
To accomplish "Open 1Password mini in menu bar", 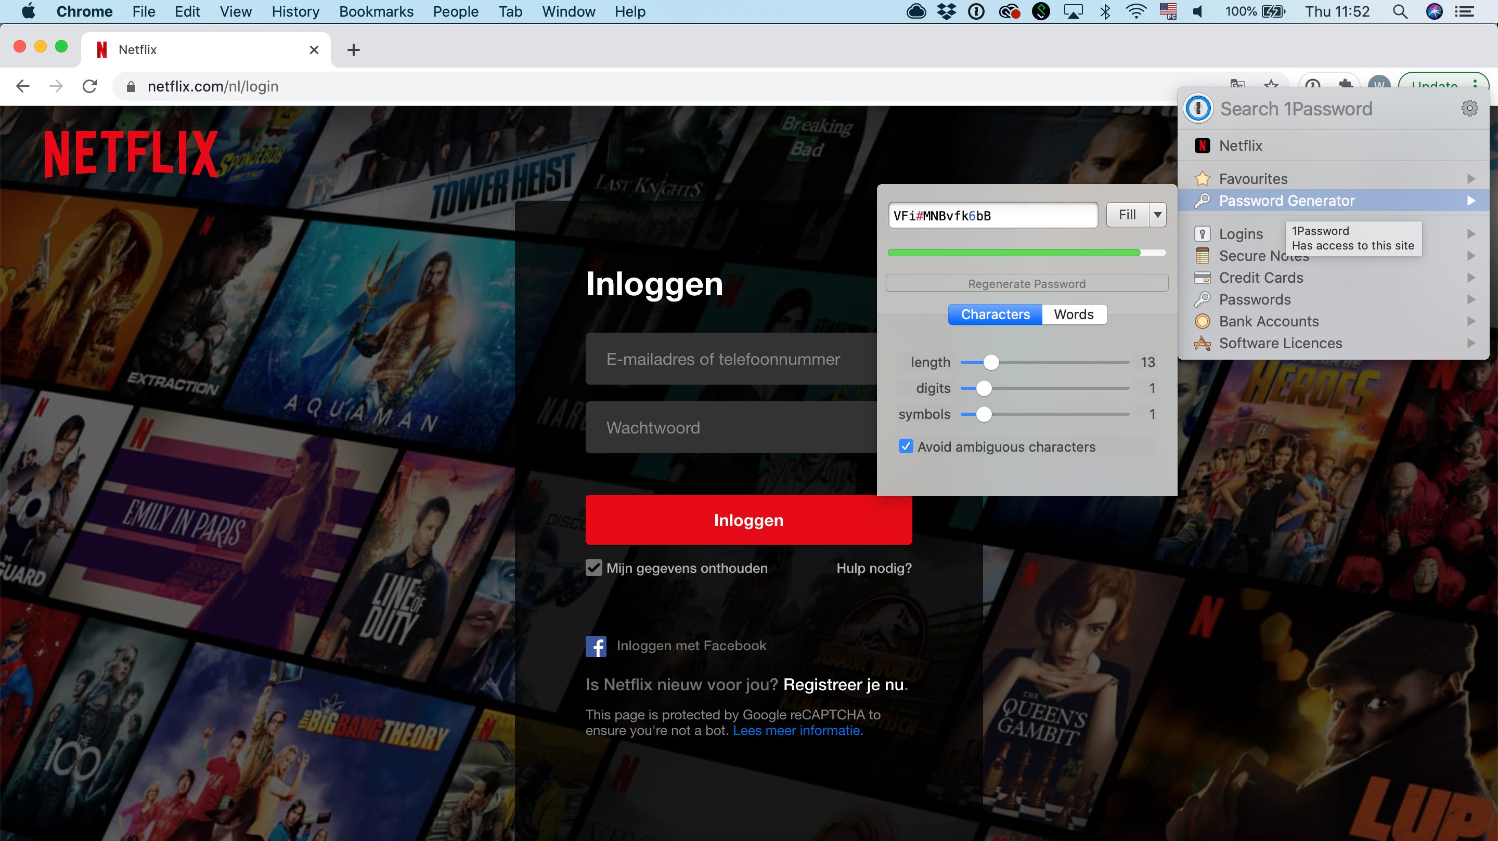I will click(976, 11).
